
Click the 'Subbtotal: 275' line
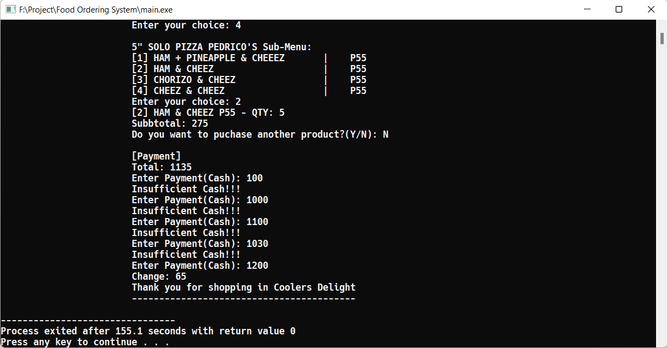[169, 123]
